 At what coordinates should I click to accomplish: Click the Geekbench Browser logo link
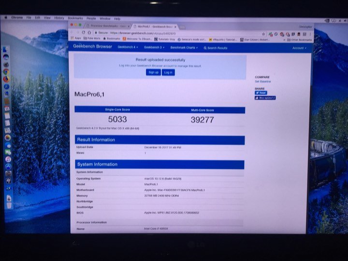(x=92, y=46)
